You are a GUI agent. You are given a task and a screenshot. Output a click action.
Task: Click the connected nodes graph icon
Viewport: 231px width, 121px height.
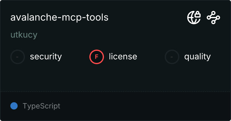point(213,18)
